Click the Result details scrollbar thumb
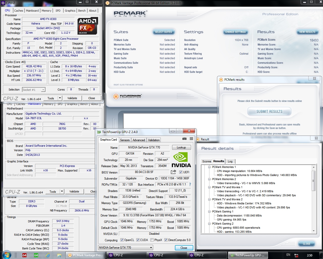Screen dimensions: 323x259 pos(314,181)
